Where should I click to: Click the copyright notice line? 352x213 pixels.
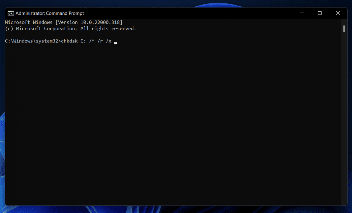click(x=70, y=28)
